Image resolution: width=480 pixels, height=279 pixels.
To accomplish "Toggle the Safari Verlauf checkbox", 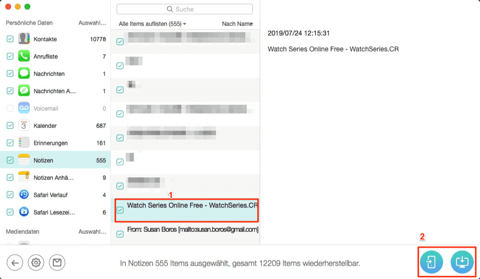I will [x=10, y=195].
